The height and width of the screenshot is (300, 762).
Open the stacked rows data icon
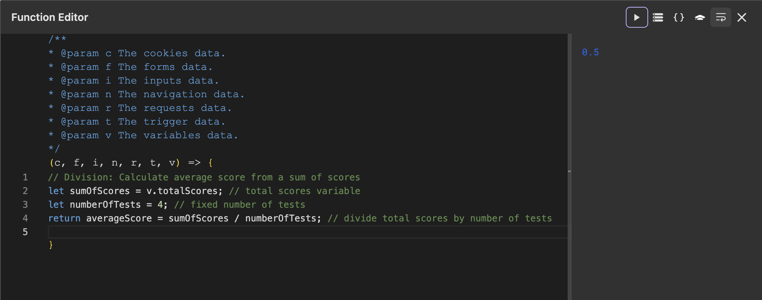click(658, 17)
